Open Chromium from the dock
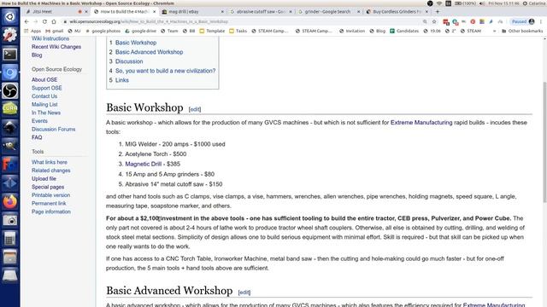547x307 pixels. (x=9, y=72)
